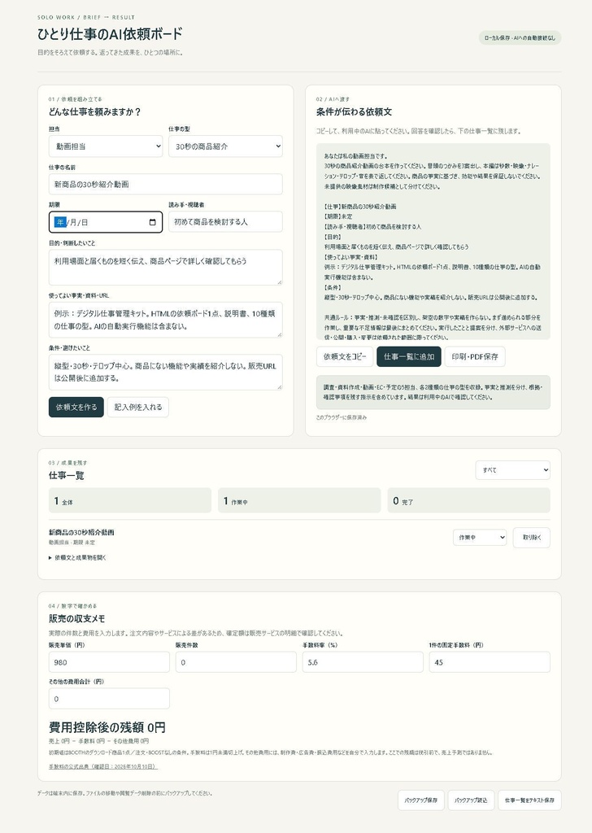Click the ひとり仕事のAI依頼ボード heading
Screen dimensions: 592x833
pyautogui.click(x=110, y=34)
